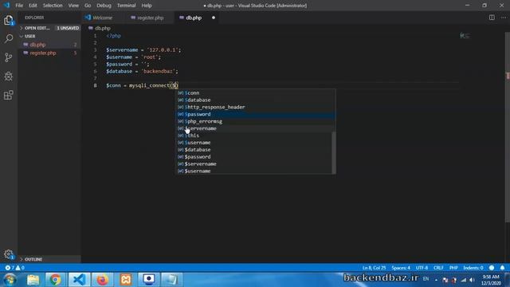Choose the $conn suggestion
The image size is (510, 287).
coord(255,92)
